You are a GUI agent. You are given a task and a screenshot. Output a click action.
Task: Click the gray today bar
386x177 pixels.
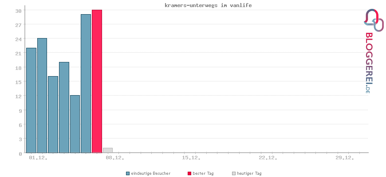(x=107, y=150)
